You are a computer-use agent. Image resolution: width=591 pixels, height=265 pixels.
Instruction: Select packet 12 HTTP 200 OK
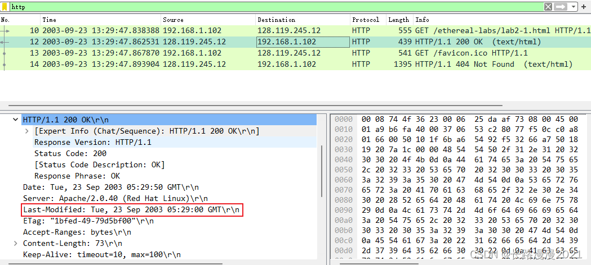coord(295,42)
